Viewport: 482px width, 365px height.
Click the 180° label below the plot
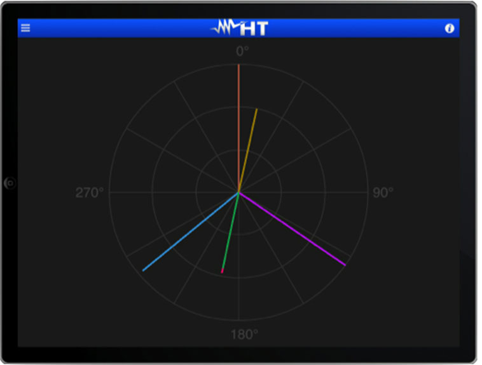244,335
